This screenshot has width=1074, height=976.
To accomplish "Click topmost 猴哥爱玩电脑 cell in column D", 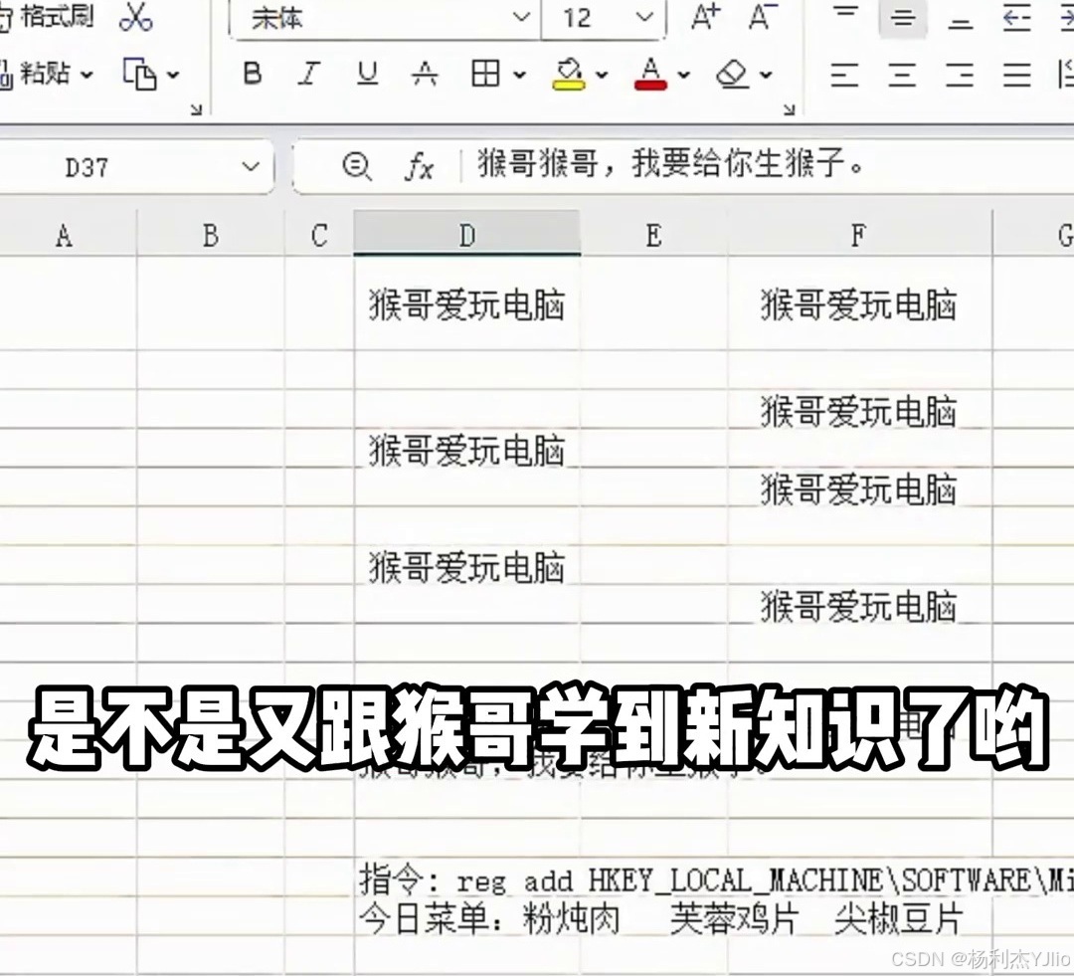I will [x=467, y=305].
